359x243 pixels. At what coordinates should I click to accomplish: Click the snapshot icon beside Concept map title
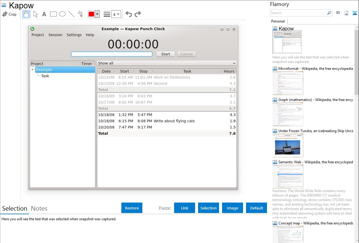coord(275,223)
